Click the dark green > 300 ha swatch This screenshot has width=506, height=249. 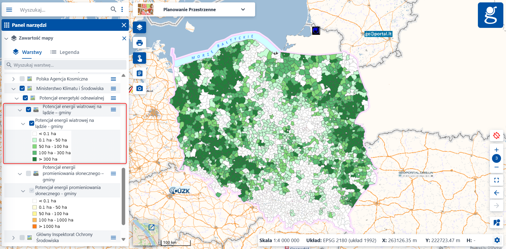34,159
